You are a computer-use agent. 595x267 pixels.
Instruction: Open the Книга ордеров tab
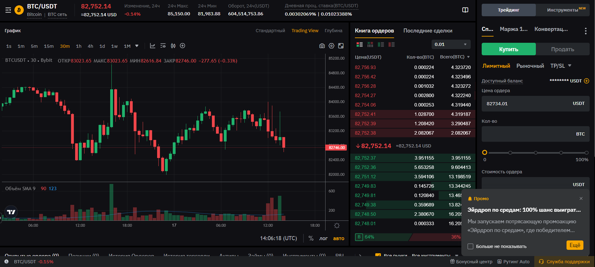[x=374, y=31]
